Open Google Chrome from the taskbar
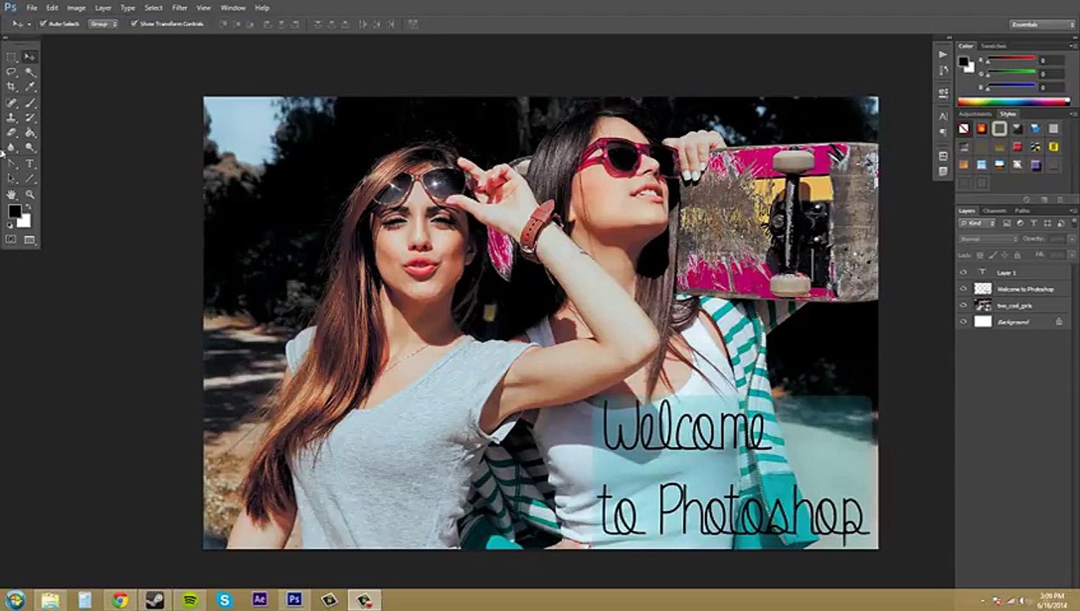Image resolution: width=1080 pixels, height=611 pixels. coord(120,600)
